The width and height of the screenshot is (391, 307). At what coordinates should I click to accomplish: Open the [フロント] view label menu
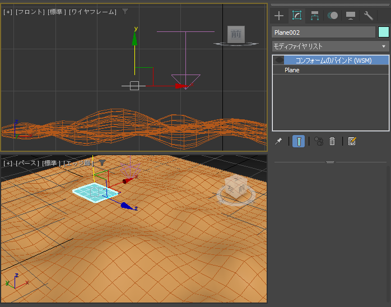coord(30,12)
